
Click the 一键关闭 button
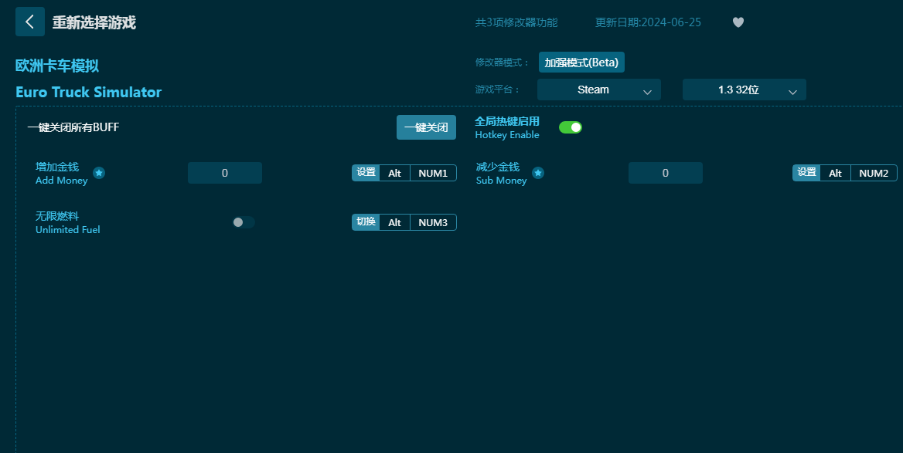(426, 127)
